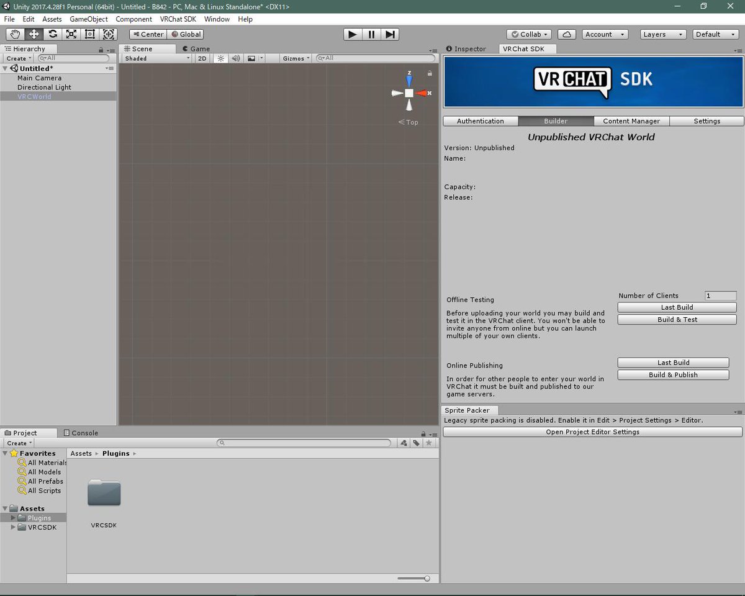Toggle pivot Center handle position

(148, 34)
